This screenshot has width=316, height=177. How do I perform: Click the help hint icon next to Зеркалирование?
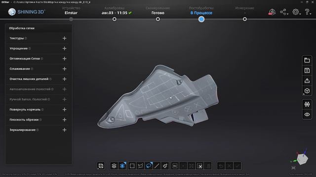click(38, 130)
